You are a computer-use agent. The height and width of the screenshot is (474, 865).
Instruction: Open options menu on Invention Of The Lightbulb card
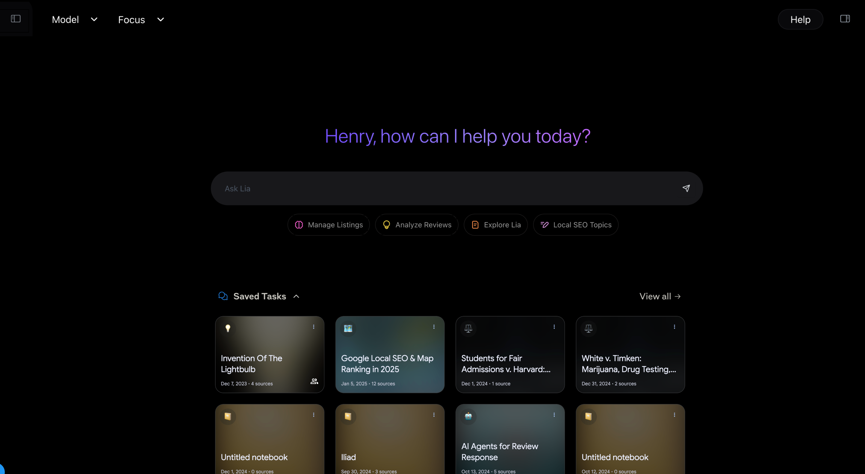click(314, 327)
